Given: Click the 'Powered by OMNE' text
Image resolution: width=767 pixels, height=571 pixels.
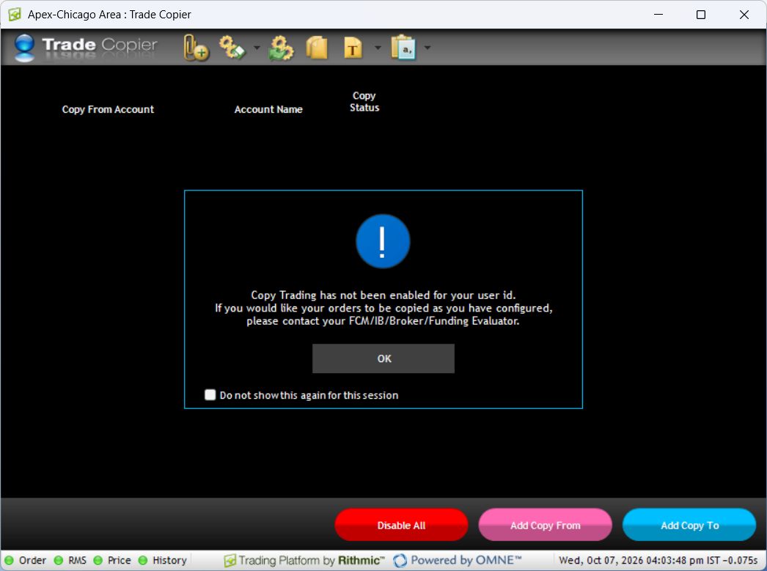Looking at the screenshot, I should (466, 560).
